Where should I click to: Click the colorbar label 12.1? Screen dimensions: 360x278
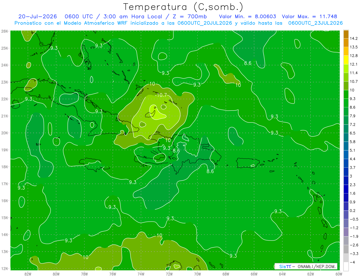[354, 64]
